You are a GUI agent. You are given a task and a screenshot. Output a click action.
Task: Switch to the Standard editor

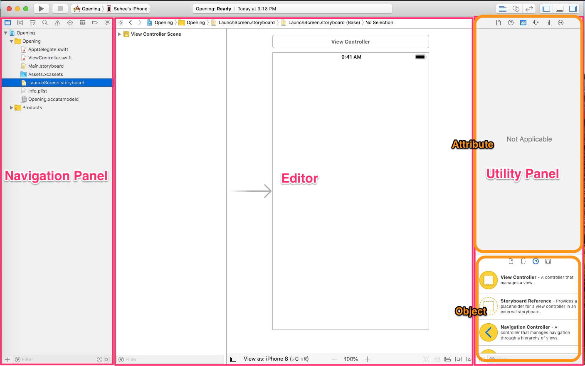[502, 9]
